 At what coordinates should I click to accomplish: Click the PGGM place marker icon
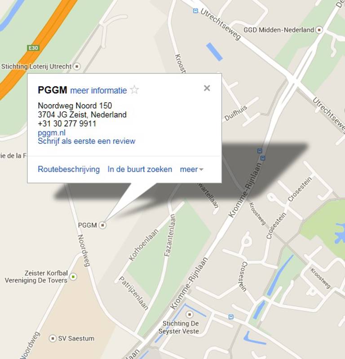point(102,225)
